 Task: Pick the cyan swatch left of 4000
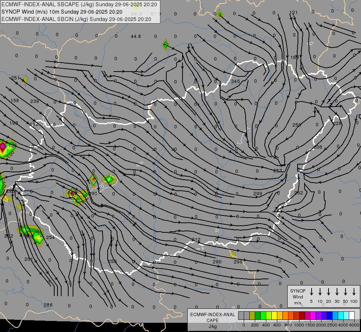point(340,316)
